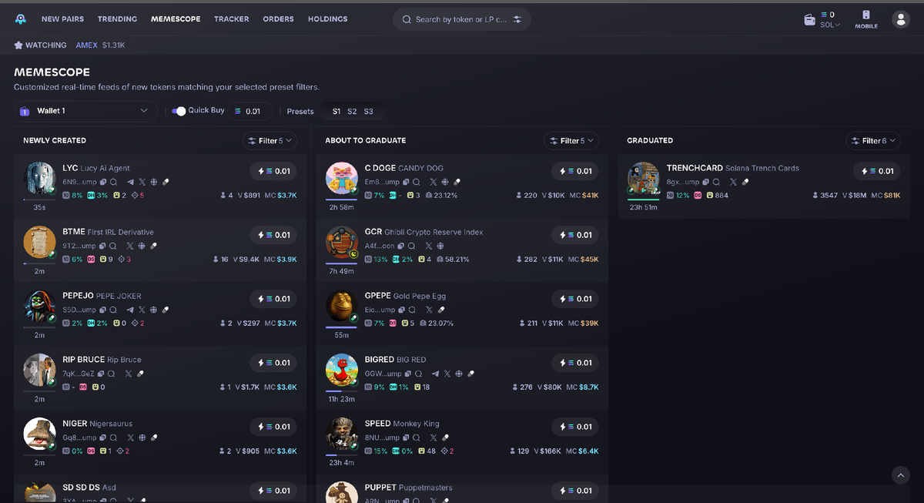Screen dimensions: 924x503
Task: Go to the New Pairs tab
Action: pos(62,19)
